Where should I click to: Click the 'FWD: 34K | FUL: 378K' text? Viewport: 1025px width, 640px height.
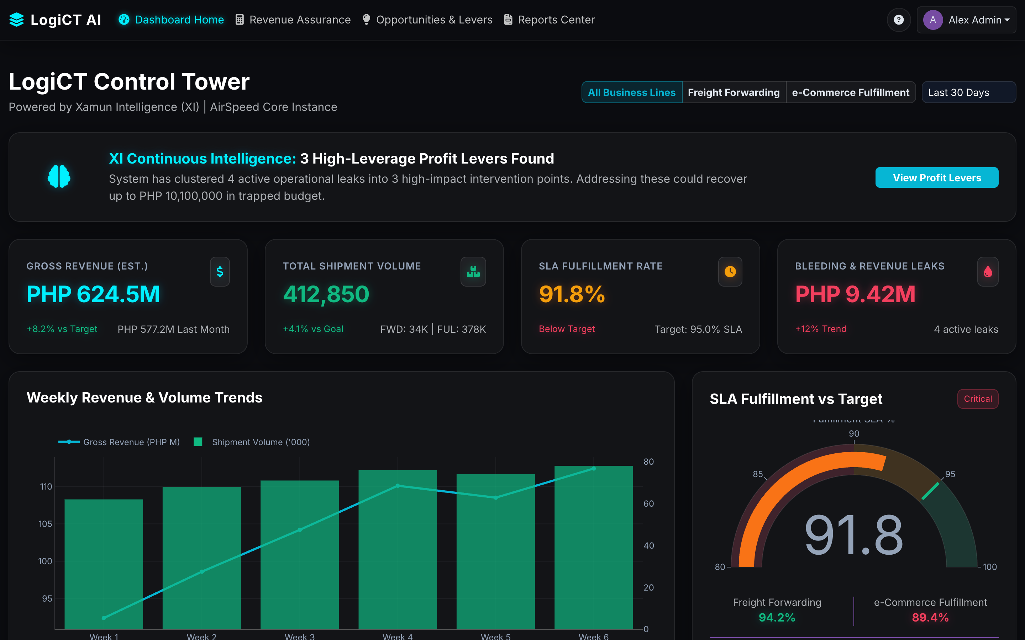click(433, 329)
